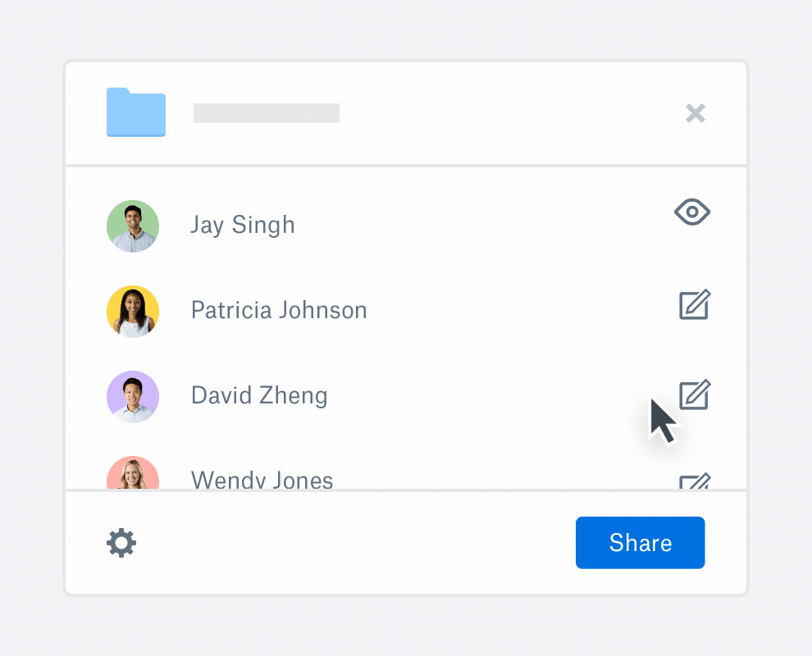Screen dimensions: 812x656
Task: Click Jay Singh's view-only eye icon
Action: point(692,212)
